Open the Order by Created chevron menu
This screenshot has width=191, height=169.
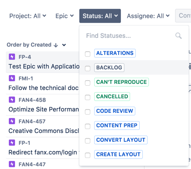click(64, 45)
